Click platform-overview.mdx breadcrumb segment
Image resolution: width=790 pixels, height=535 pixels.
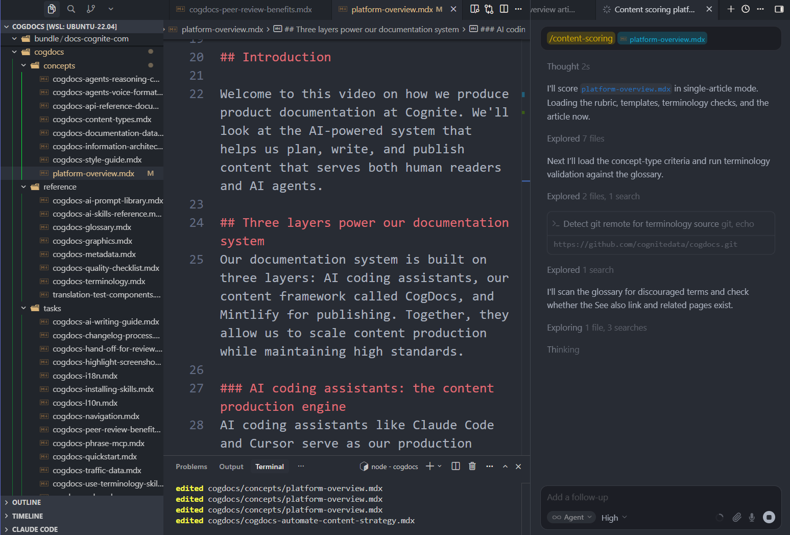click(222, 30)
